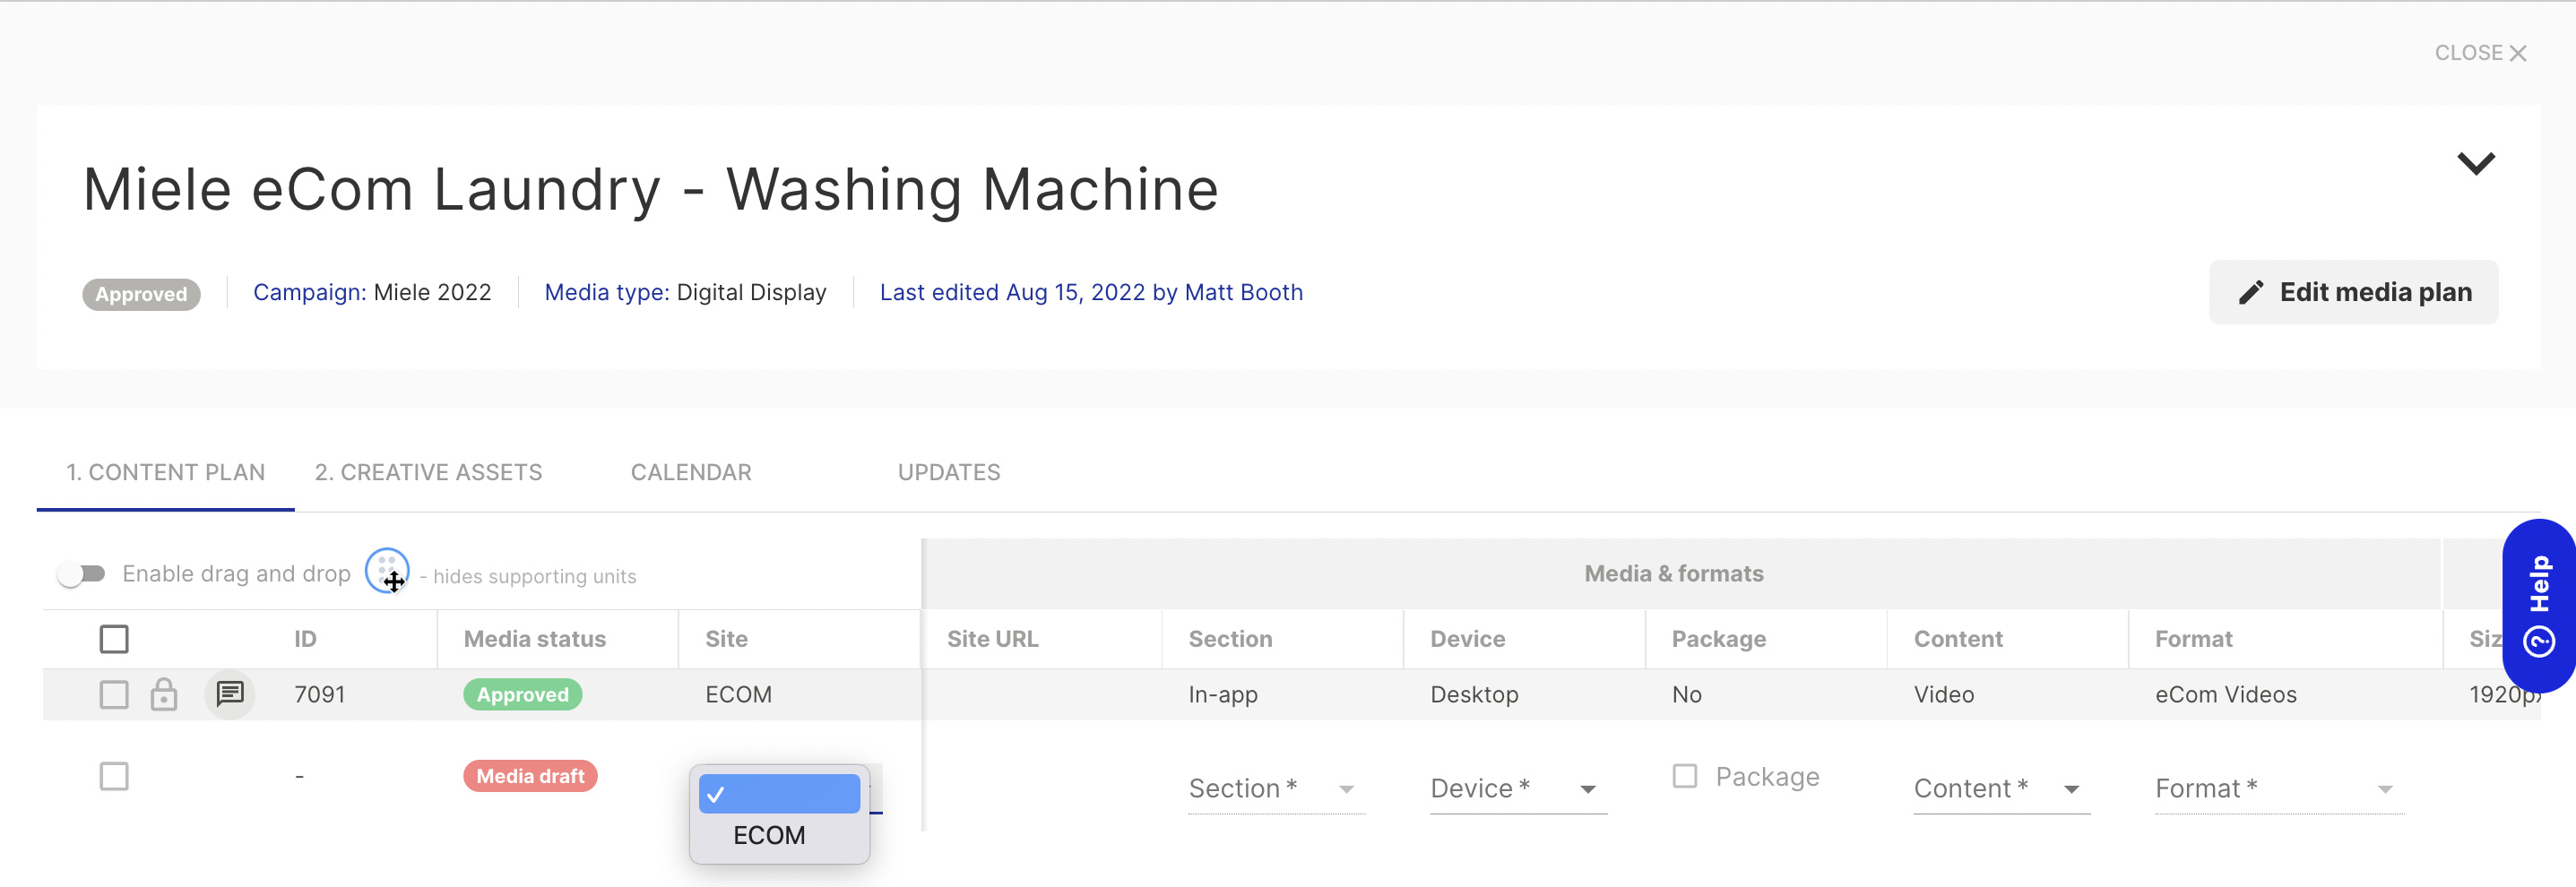Viewport: 2576px width, 887px height.
Task: Click ECOM site cell in row 7091
Action: (738, 694)
